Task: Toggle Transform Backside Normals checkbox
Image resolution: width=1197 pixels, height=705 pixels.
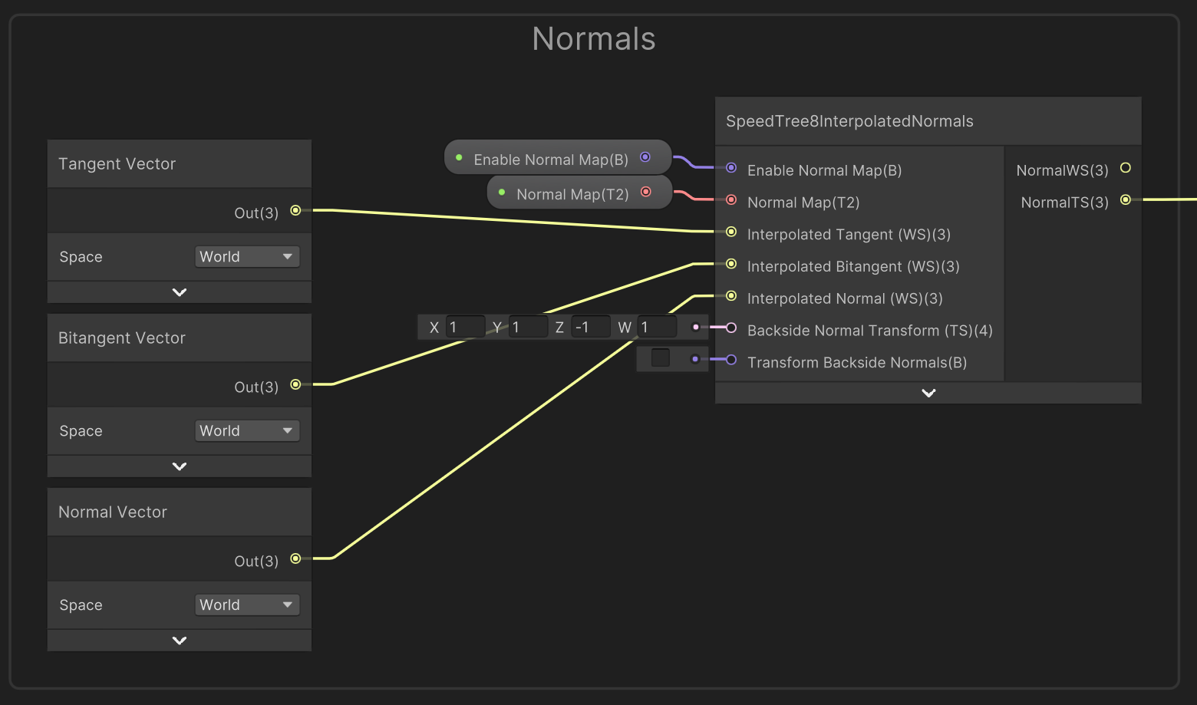Action: 660,358
